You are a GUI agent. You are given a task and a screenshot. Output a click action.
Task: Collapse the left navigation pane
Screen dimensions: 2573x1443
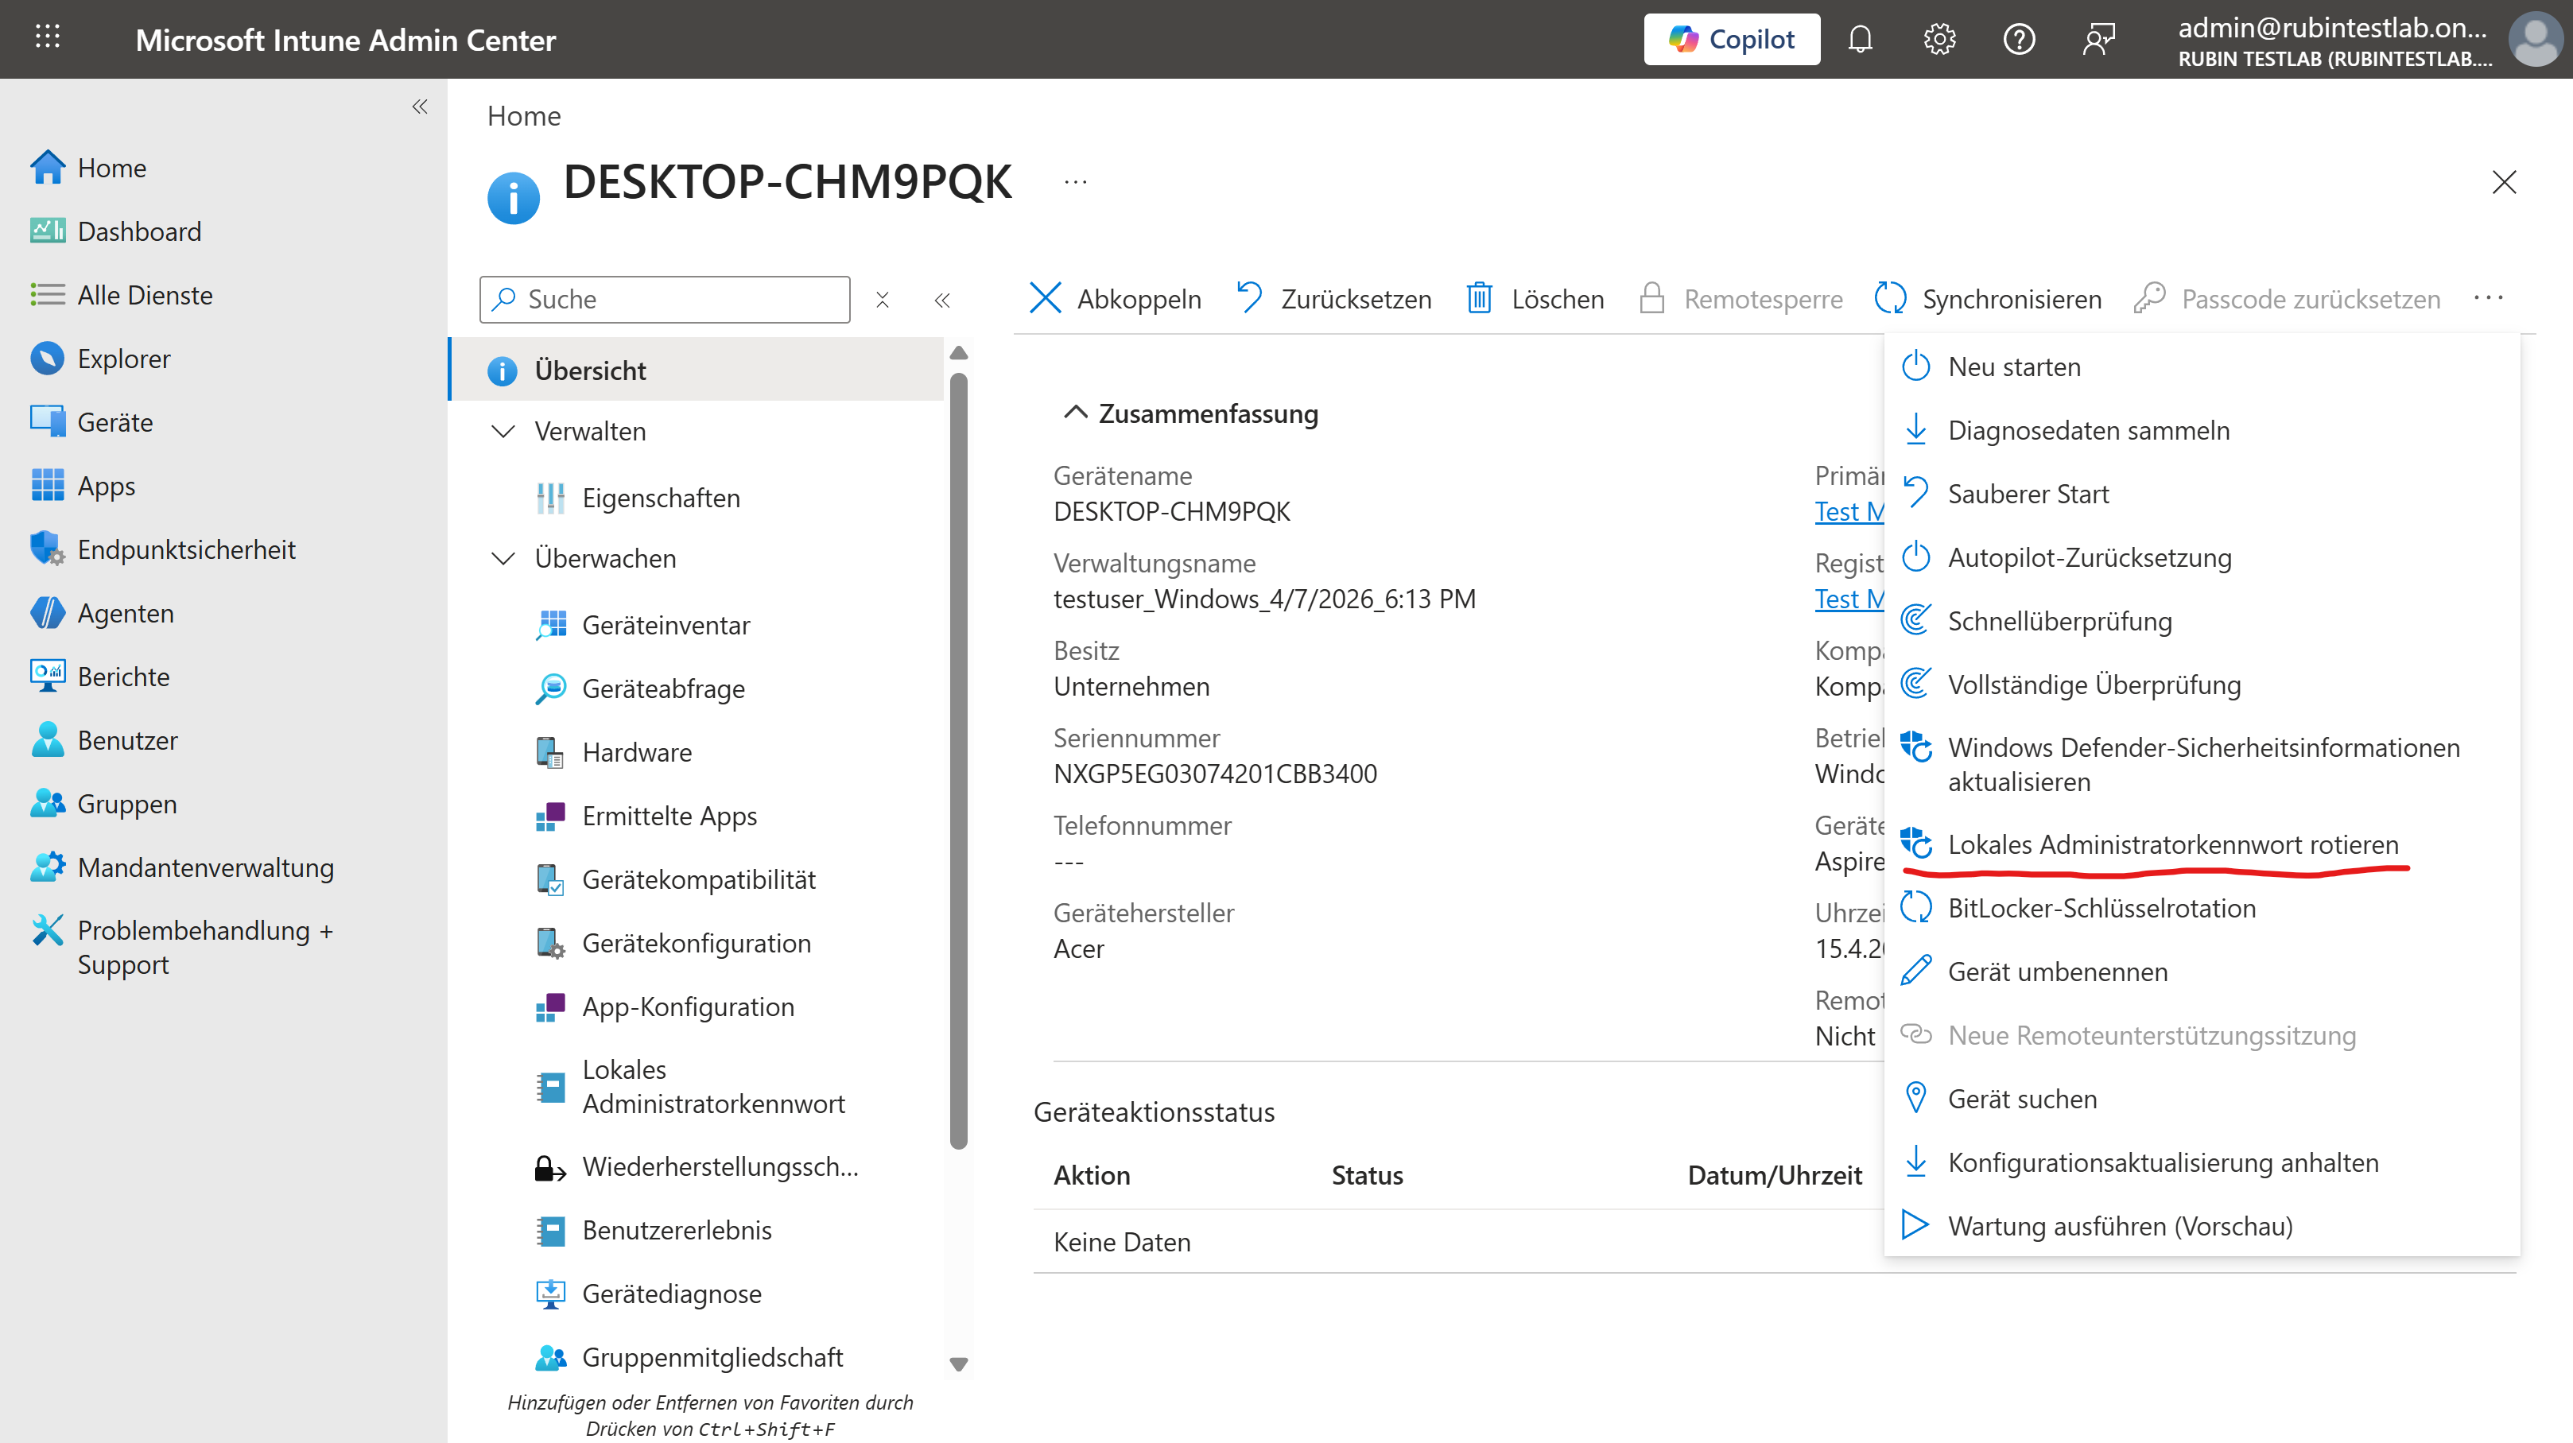[420, 107]
